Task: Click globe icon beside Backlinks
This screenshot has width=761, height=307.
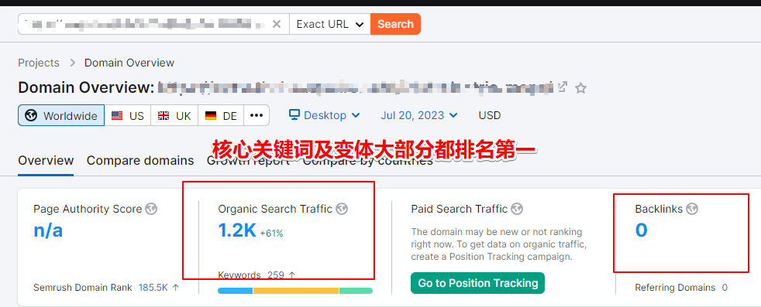Action: coord(692,210)
